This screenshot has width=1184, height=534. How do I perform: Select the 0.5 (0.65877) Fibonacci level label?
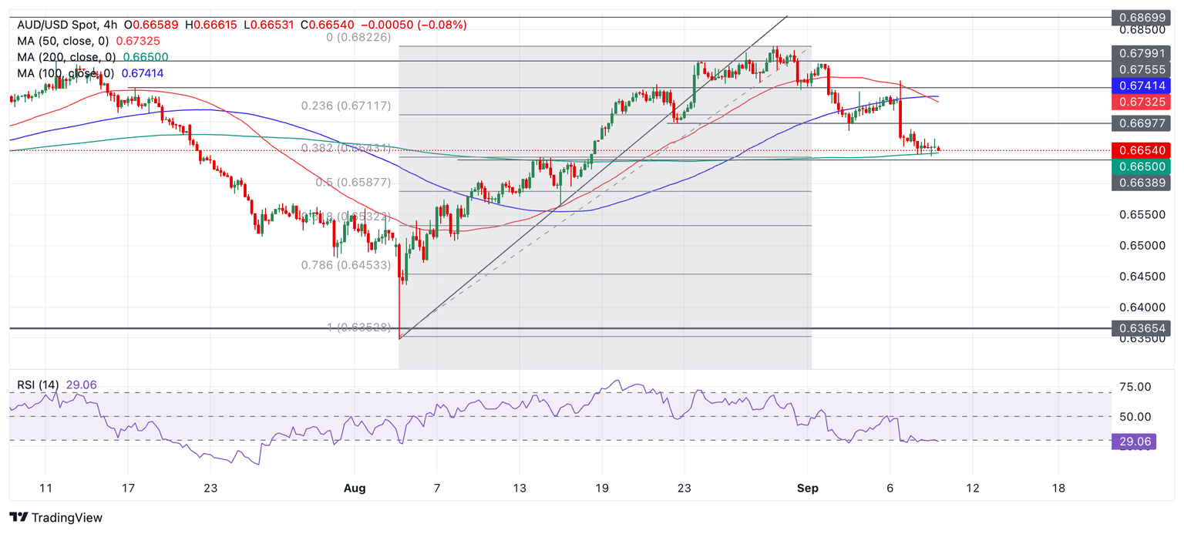pos(353,183)
